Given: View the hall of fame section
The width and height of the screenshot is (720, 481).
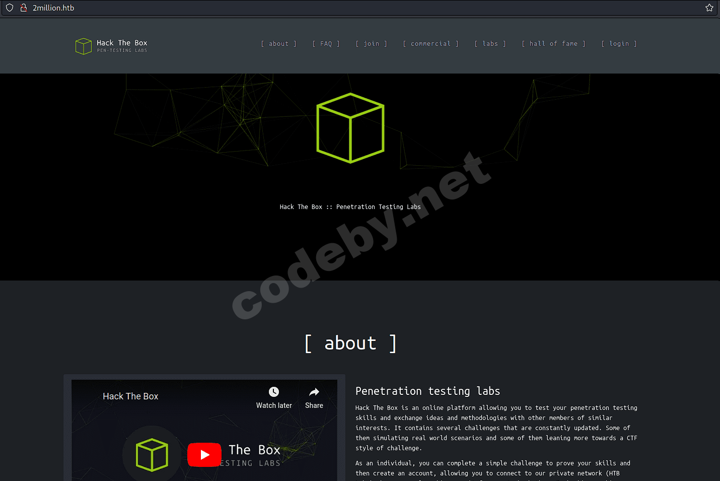Looking at the screenshot, I should [553, 44].
